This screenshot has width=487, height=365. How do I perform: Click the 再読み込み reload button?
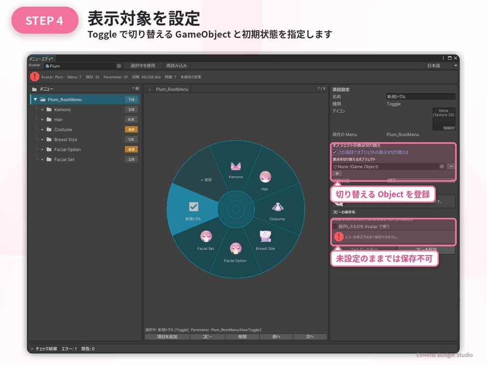click(176, 66)
